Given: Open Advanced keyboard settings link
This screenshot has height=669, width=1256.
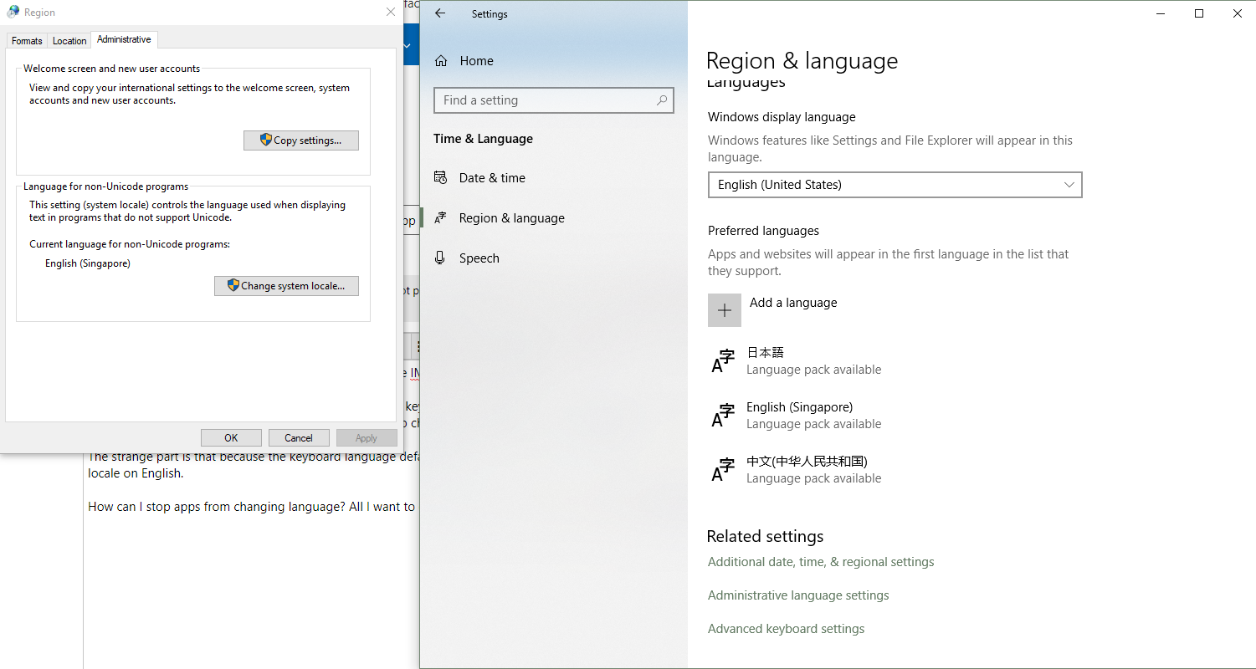Looking at the screenshot, I should 787,629.
